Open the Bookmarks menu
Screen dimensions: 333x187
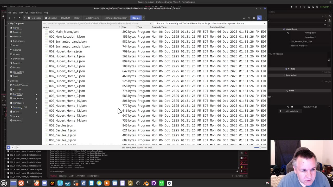pyautogui.click(x=36, y=12)
